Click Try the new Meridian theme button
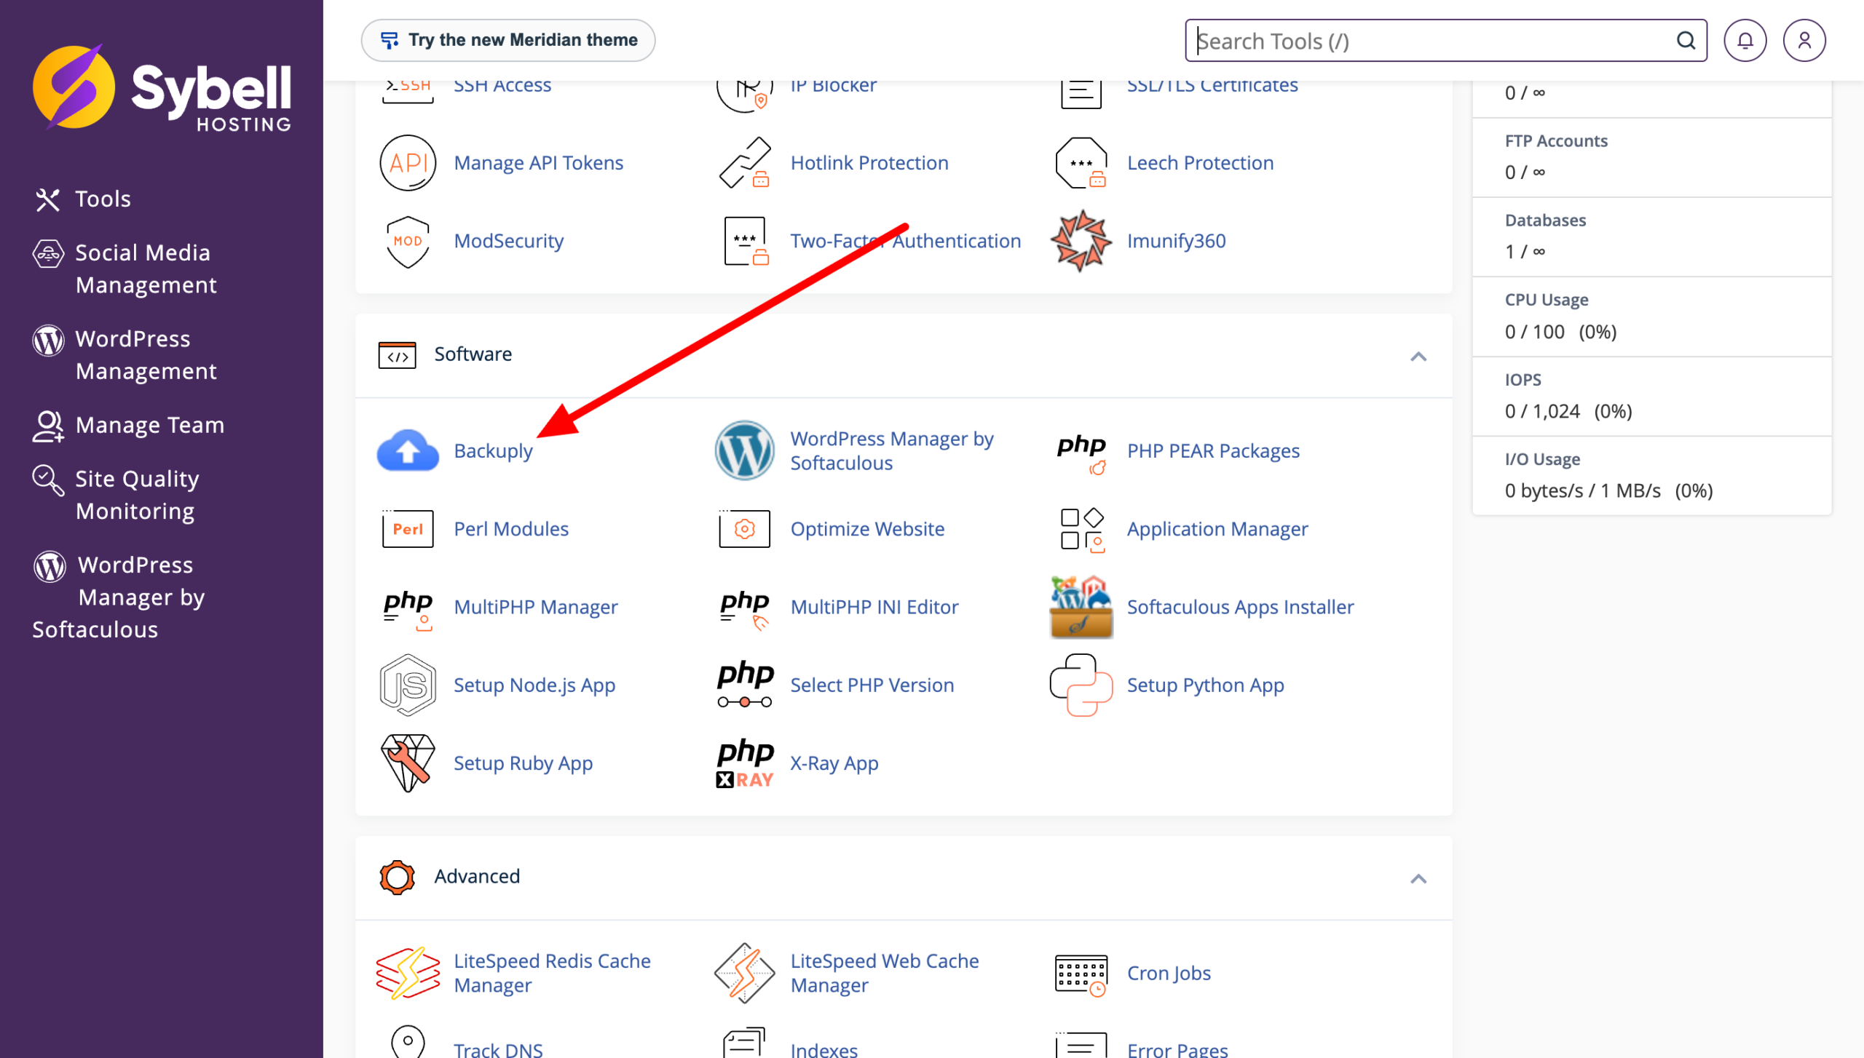 (x=508, y=40)
